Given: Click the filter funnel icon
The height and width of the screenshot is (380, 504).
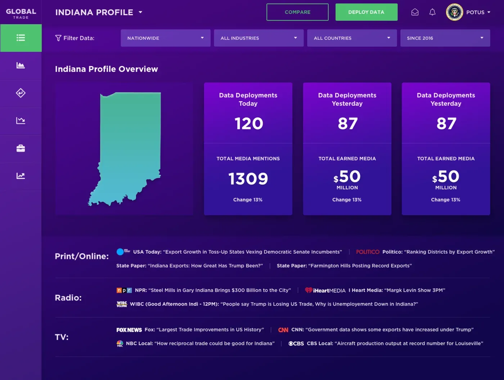Looking at the screenshot, I should 58,38.
